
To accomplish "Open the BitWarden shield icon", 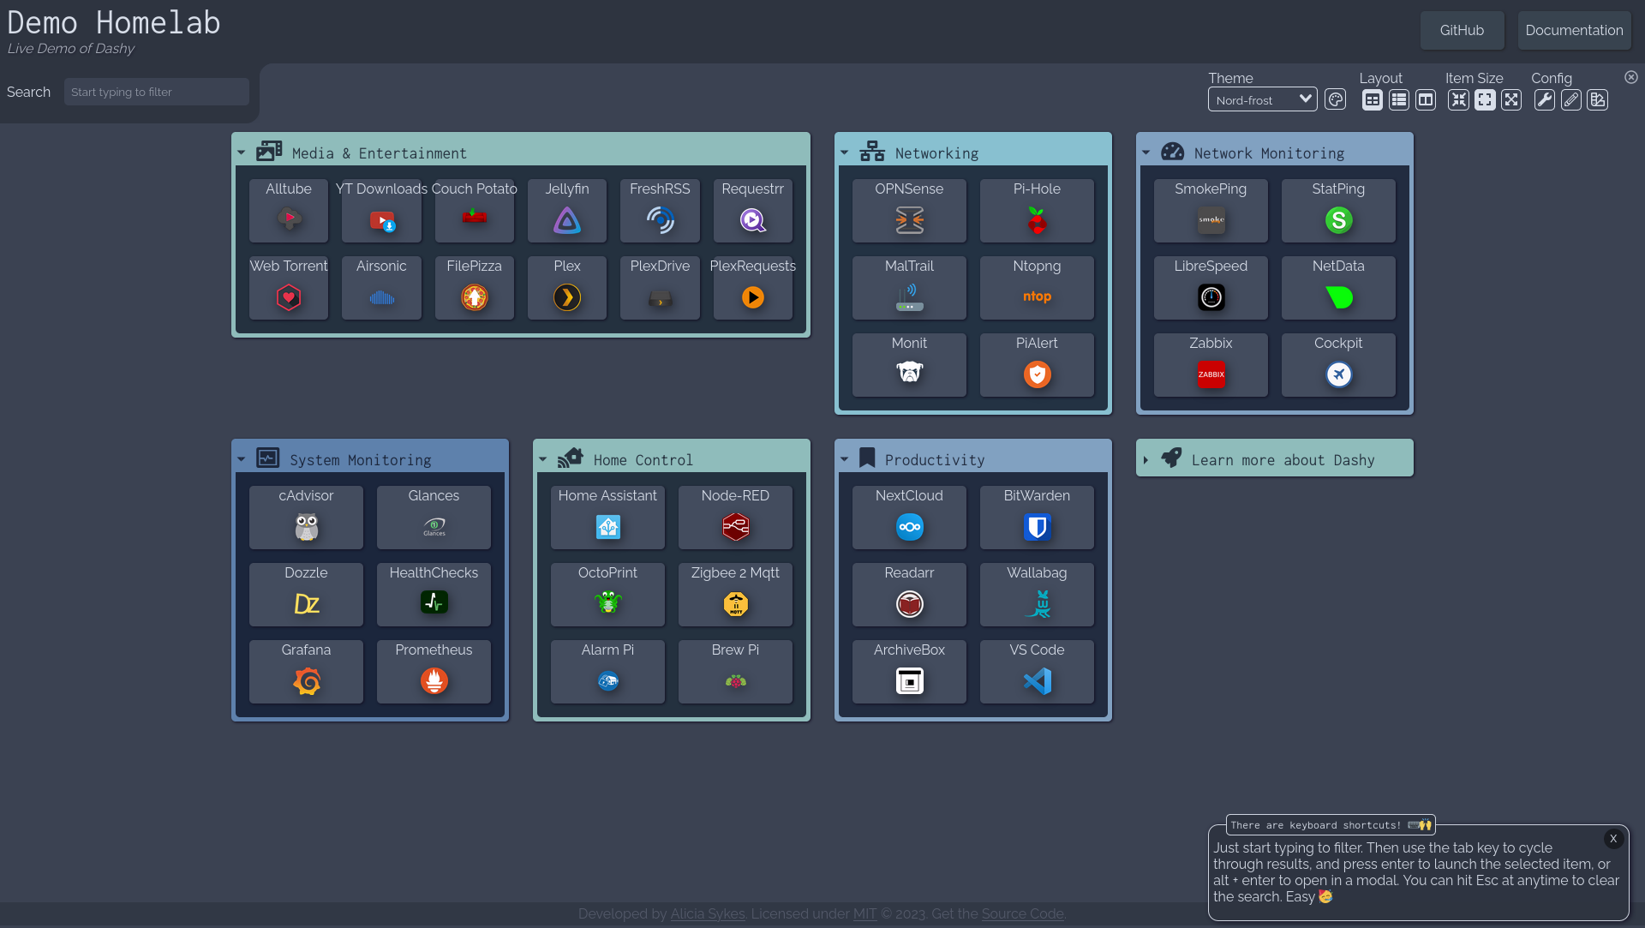I will point(1037,527).
